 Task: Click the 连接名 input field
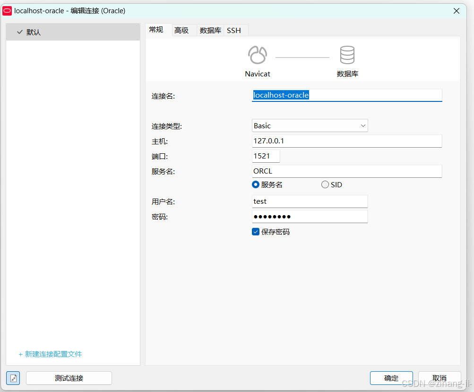tap(347, 95)
